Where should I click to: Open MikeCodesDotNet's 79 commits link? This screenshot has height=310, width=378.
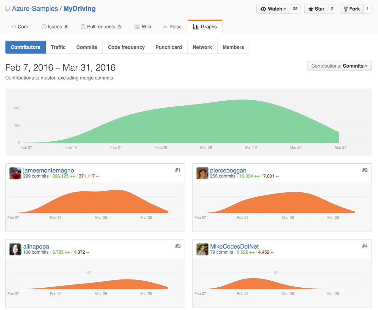click(x=221, y=252)
